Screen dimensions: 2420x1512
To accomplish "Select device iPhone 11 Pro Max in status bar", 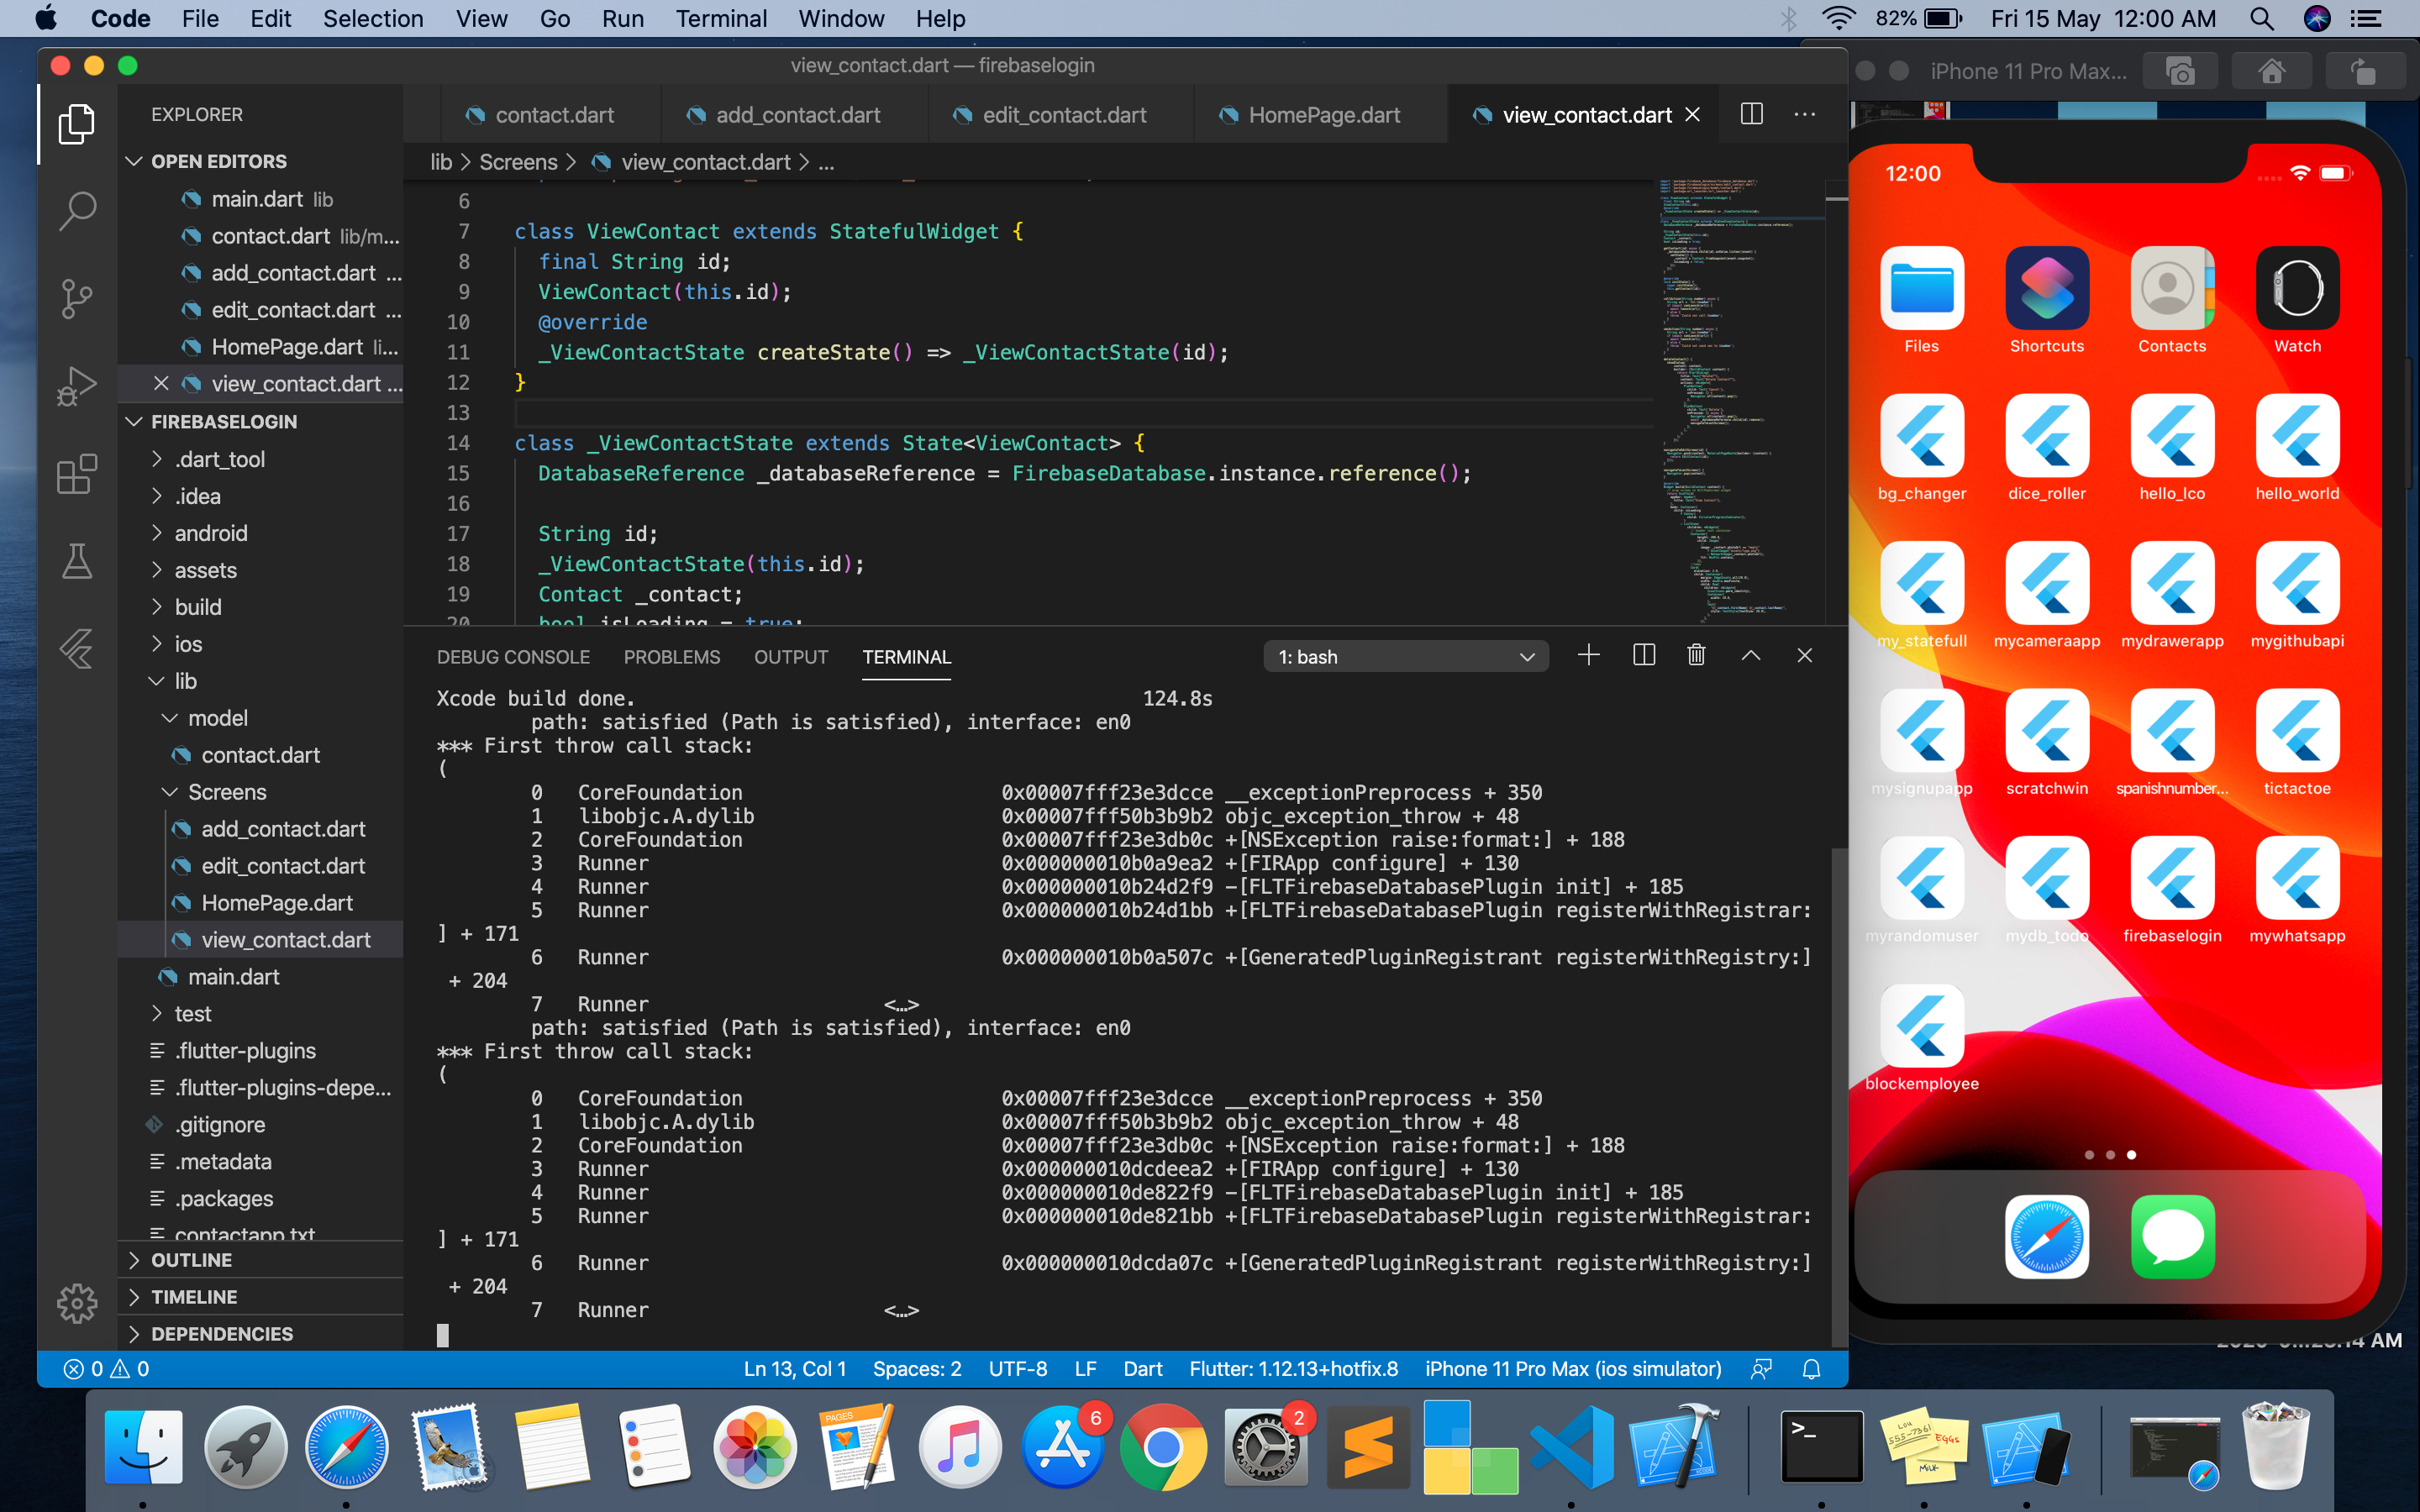I will tap(1573, 1369).
